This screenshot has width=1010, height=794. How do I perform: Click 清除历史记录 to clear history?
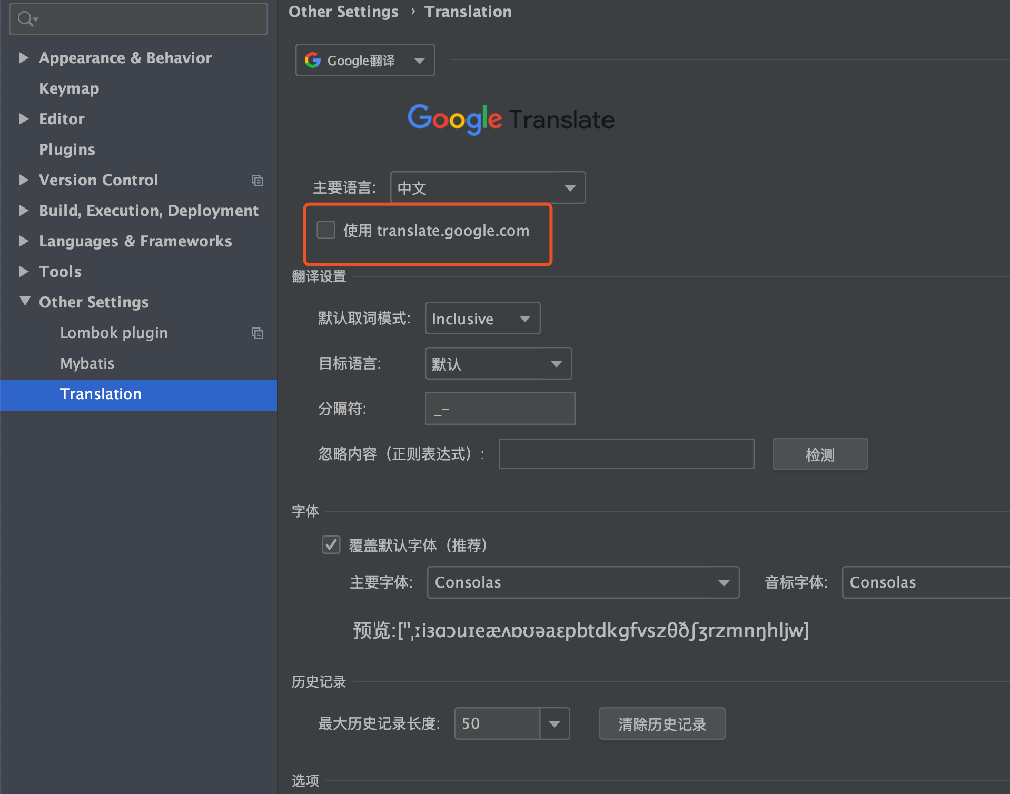(x=661, y=723)
